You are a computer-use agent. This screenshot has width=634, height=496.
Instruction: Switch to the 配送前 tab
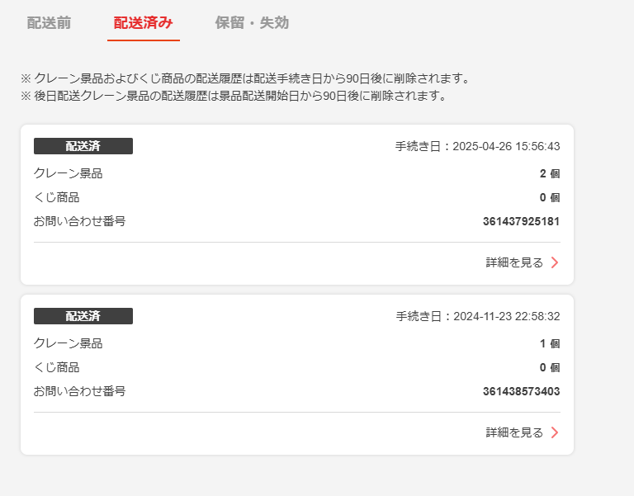click(49, 22)
